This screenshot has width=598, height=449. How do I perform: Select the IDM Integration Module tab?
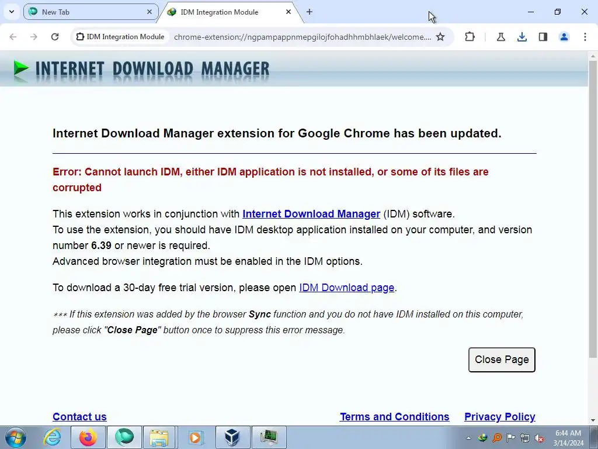coord(230,12)
